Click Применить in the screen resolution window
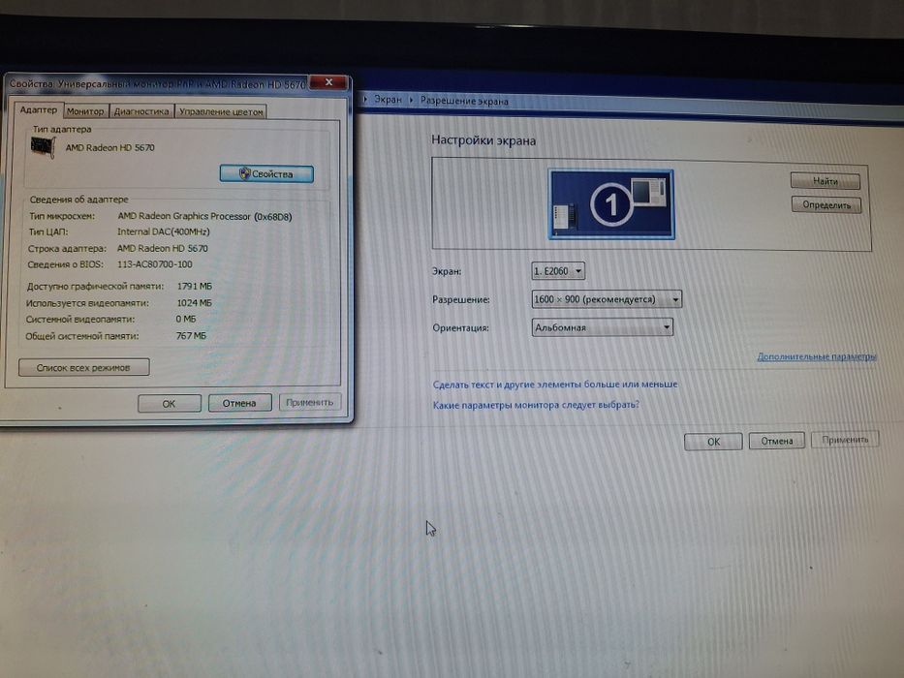Viewport: 904px width, 678px height. point(845,440)
